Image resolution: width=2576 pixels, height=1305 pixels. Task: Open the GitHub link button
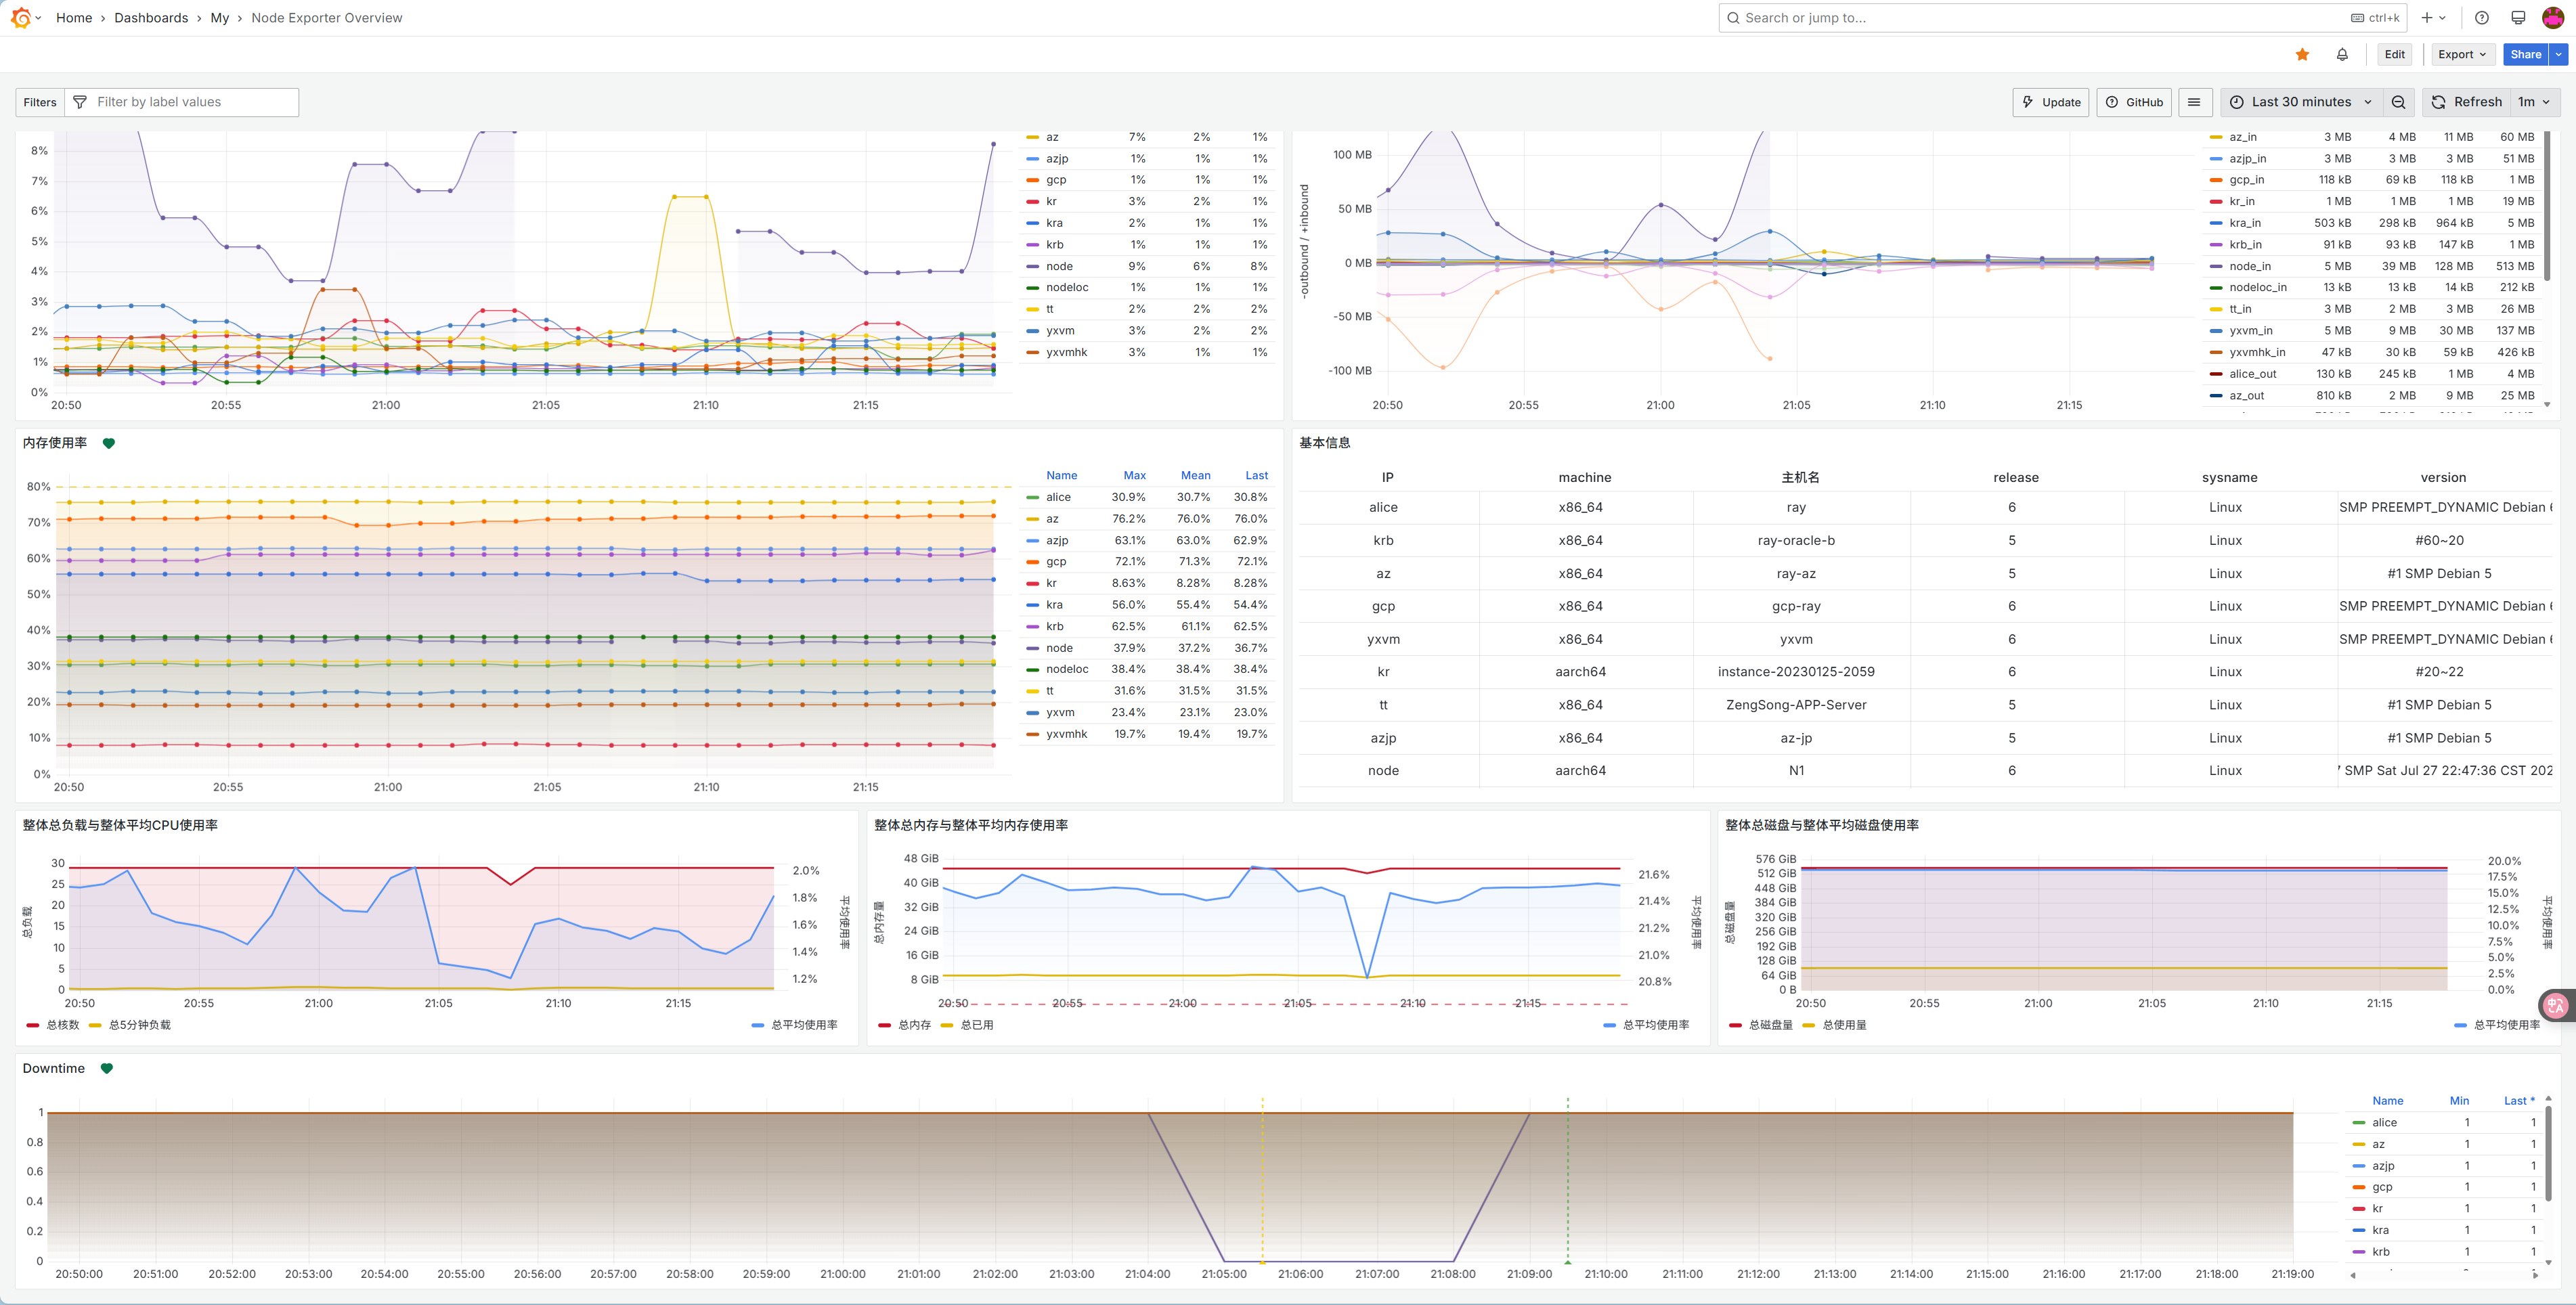coord(2134,102)
